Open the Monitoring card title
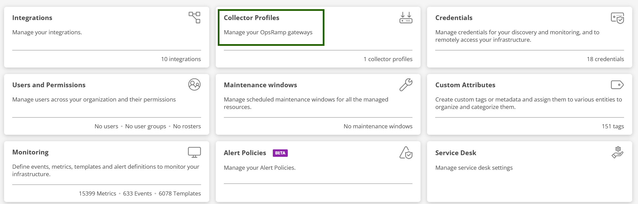638x204 pixels. pyautogui.click(x=30, y=152)
